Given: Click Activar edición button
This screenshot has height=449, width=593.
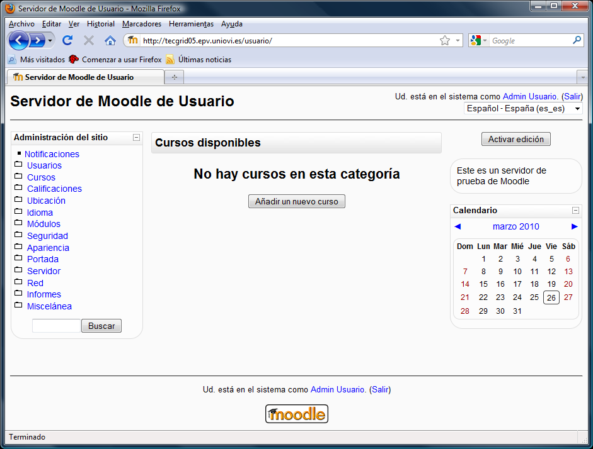Looking at the screenshot, I should pyautogui.click(x=516, y=139).
